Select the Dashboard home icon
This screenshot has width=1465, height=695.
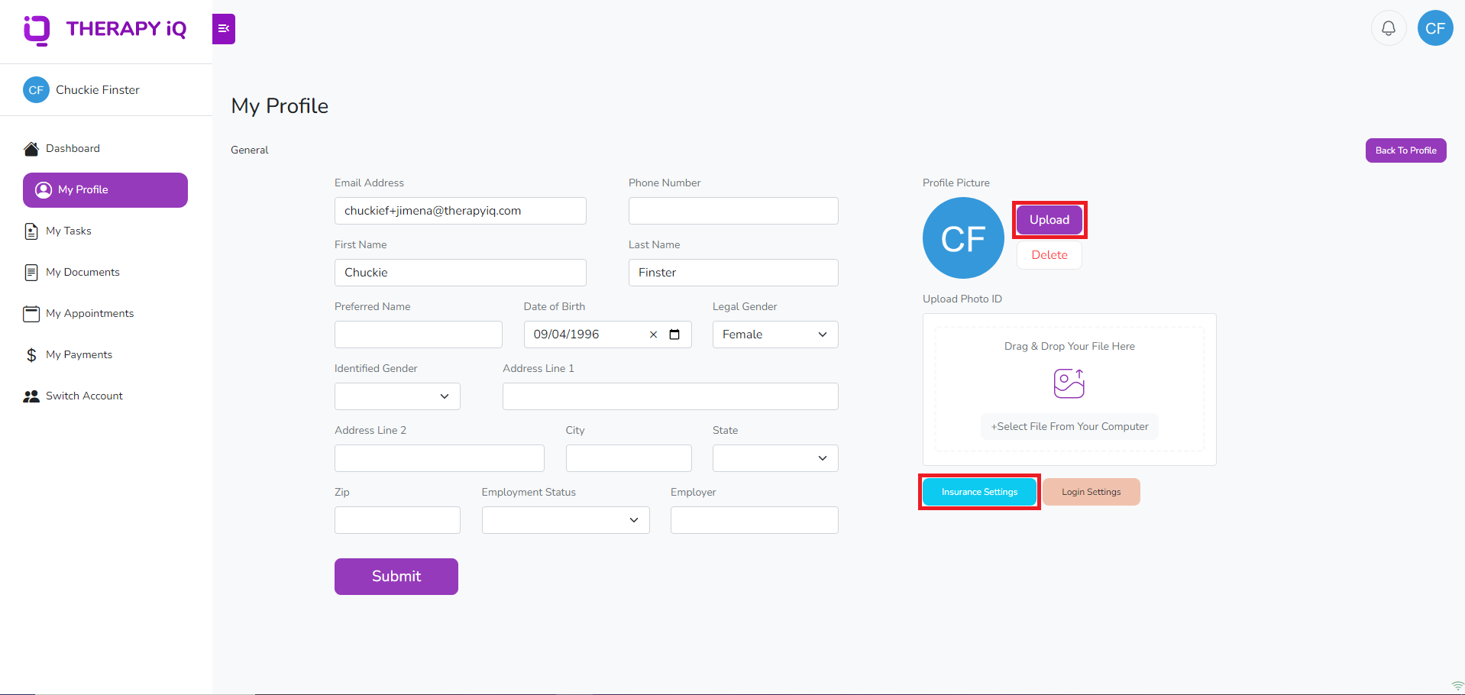[x=31, y=148]
